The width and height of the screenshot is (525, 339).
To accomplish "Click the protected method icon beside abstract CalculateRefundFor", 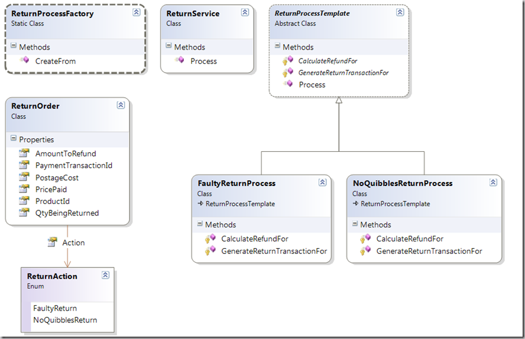I will tap(287, 60).
